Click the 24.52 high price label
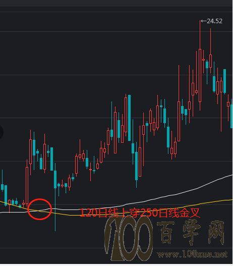 [214, 21]
